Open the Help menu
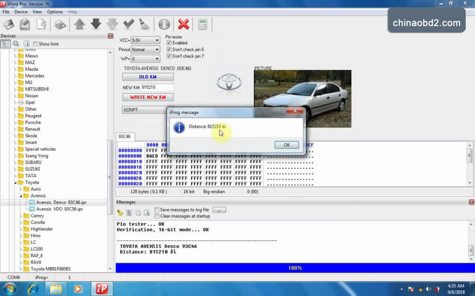The width and height of the screenshot is (475, 296). [x=72, y=12]
